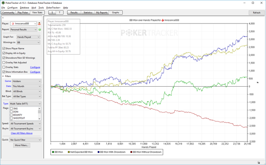Viewport: 266px width, 165px height.
Task: Switch to the Community tab
Action: click(x=8, y=13)
